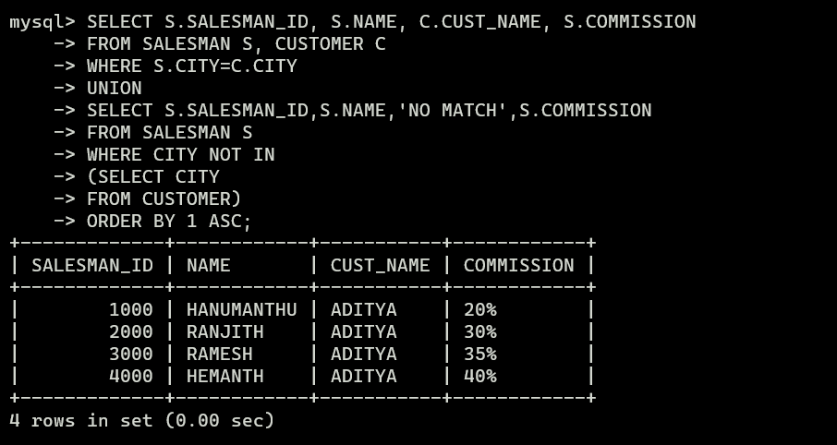Click the COMMISSION column header
This screenshot has height=445, width=837.
coord(518,266)
